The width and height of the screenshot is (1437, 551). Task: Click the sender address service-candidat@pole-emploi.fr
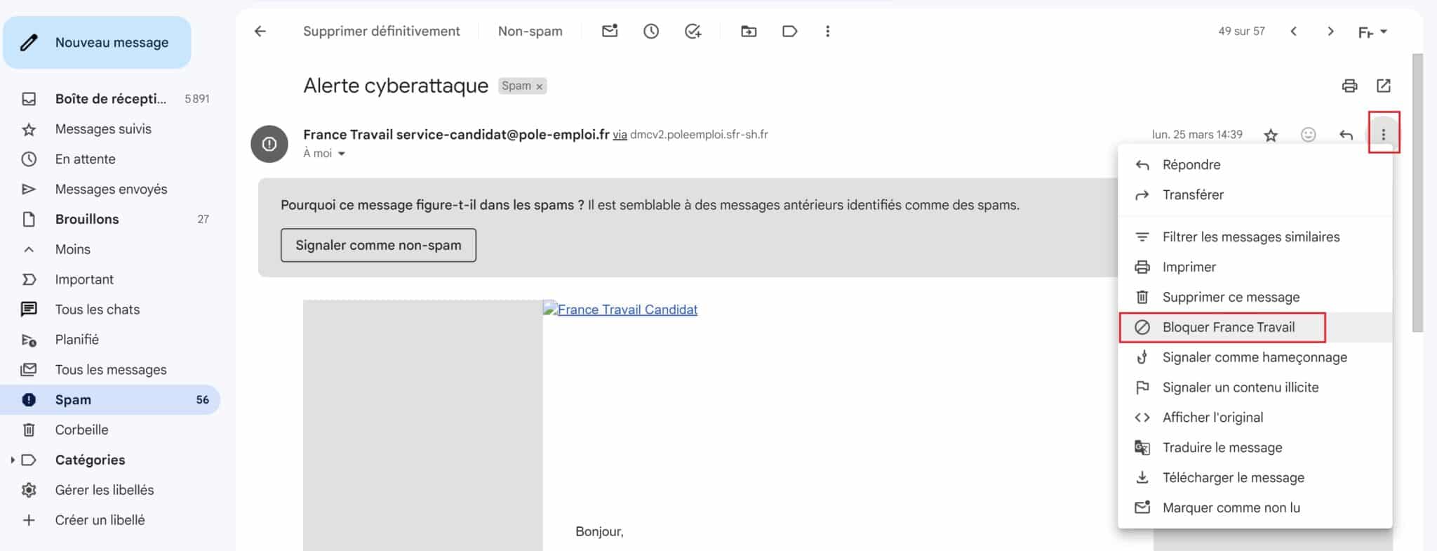(502, 135)
